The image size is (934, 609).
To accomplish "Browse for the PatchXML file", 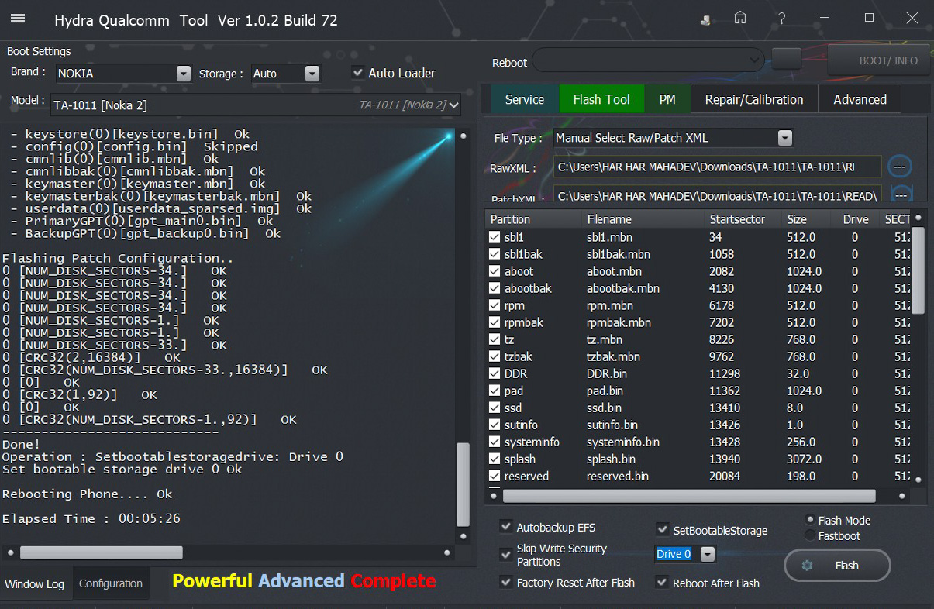I will [x=900, y=195].
